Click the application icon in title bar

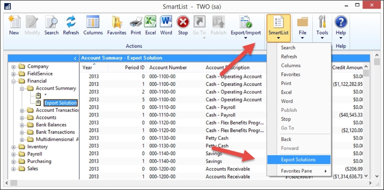point(8,7)
